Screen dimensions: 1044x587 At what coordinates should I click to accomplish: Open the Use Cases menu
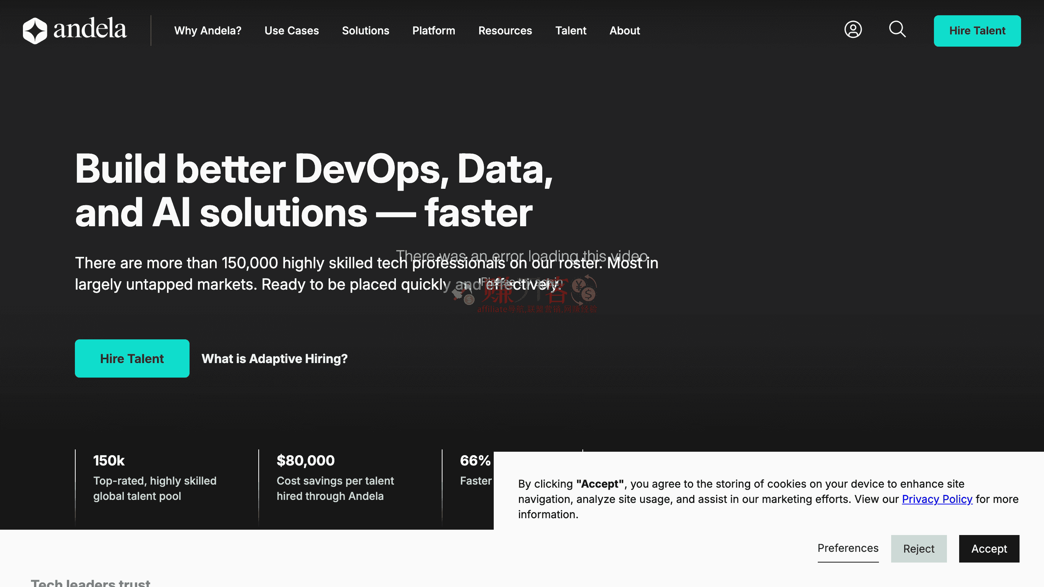(x=292, y=31)
